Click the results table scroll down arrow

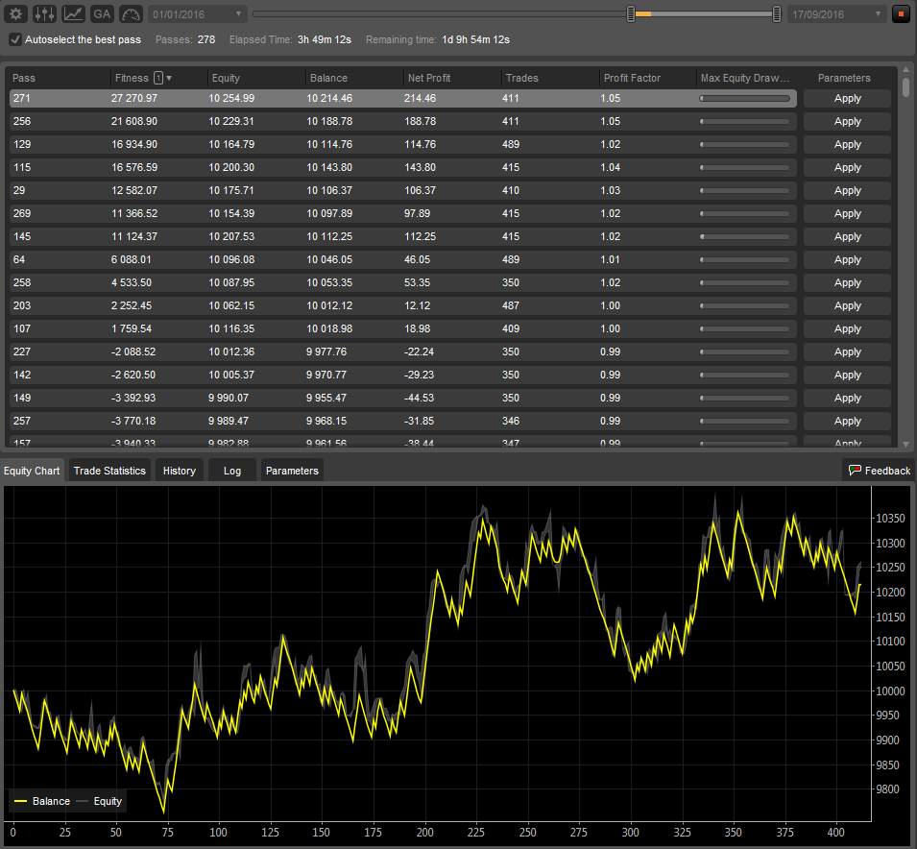coord(906,444)
